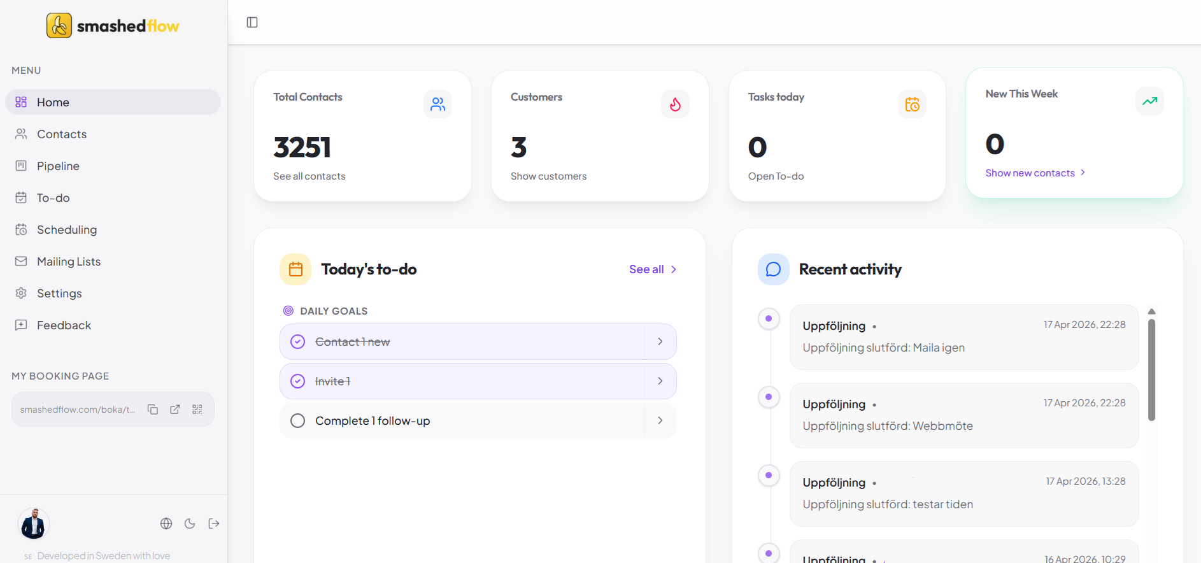Open Pipeline from the sidebar menu
The width and height of the screenshot is (1201, 563).
click(x=58, y=166)
